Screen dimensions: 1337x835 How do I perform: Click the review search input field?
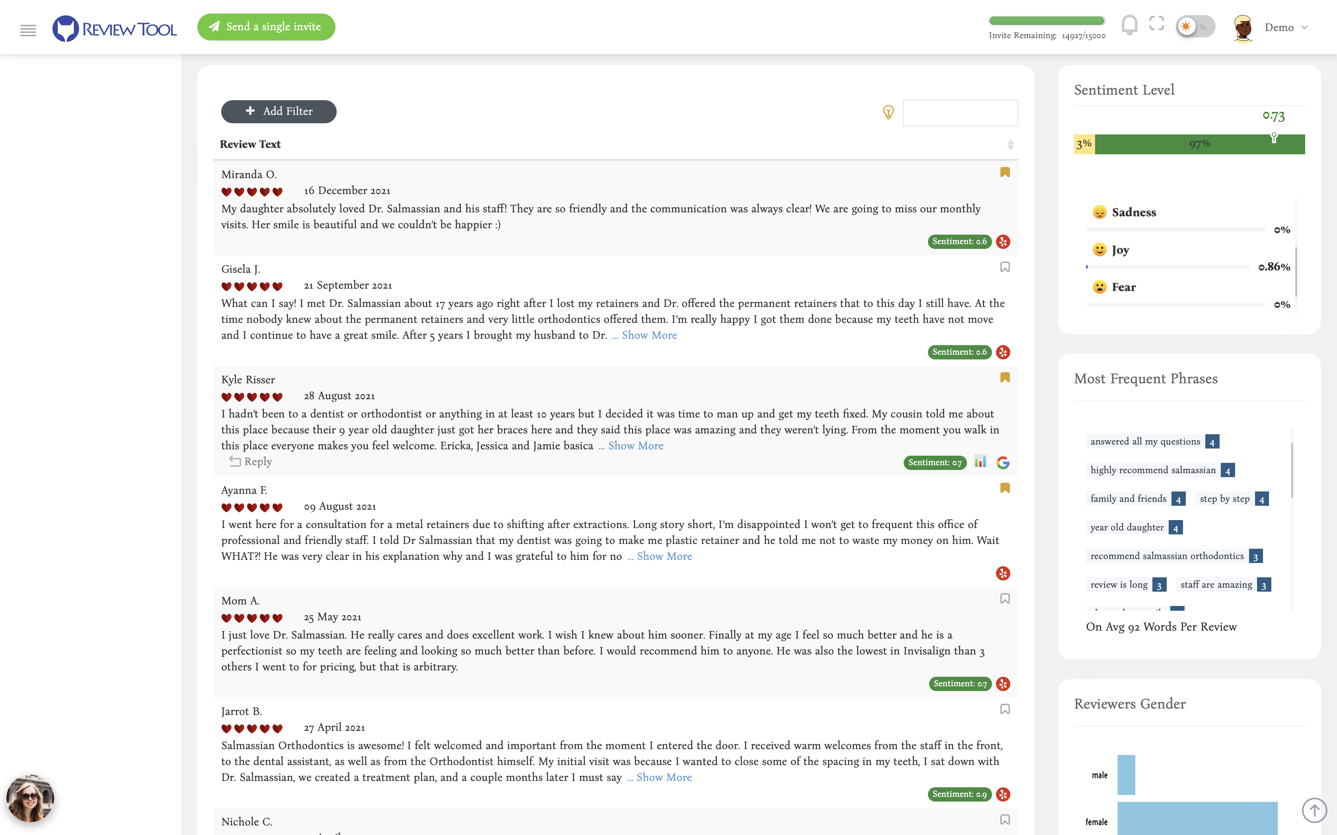960,112
